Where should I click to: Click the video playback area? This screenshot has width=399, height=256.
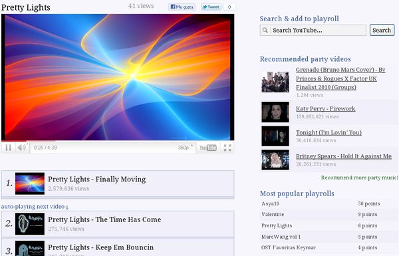tap(118, 77)
